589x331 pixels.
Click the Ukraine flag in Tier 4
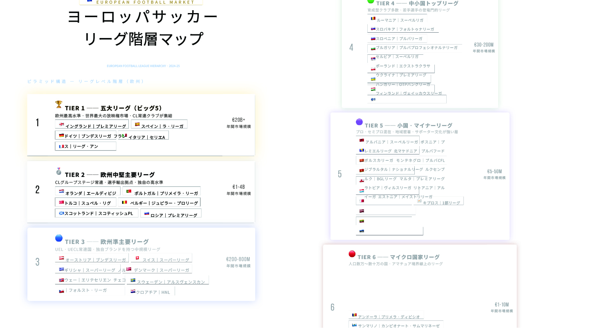tap(373, 79)
